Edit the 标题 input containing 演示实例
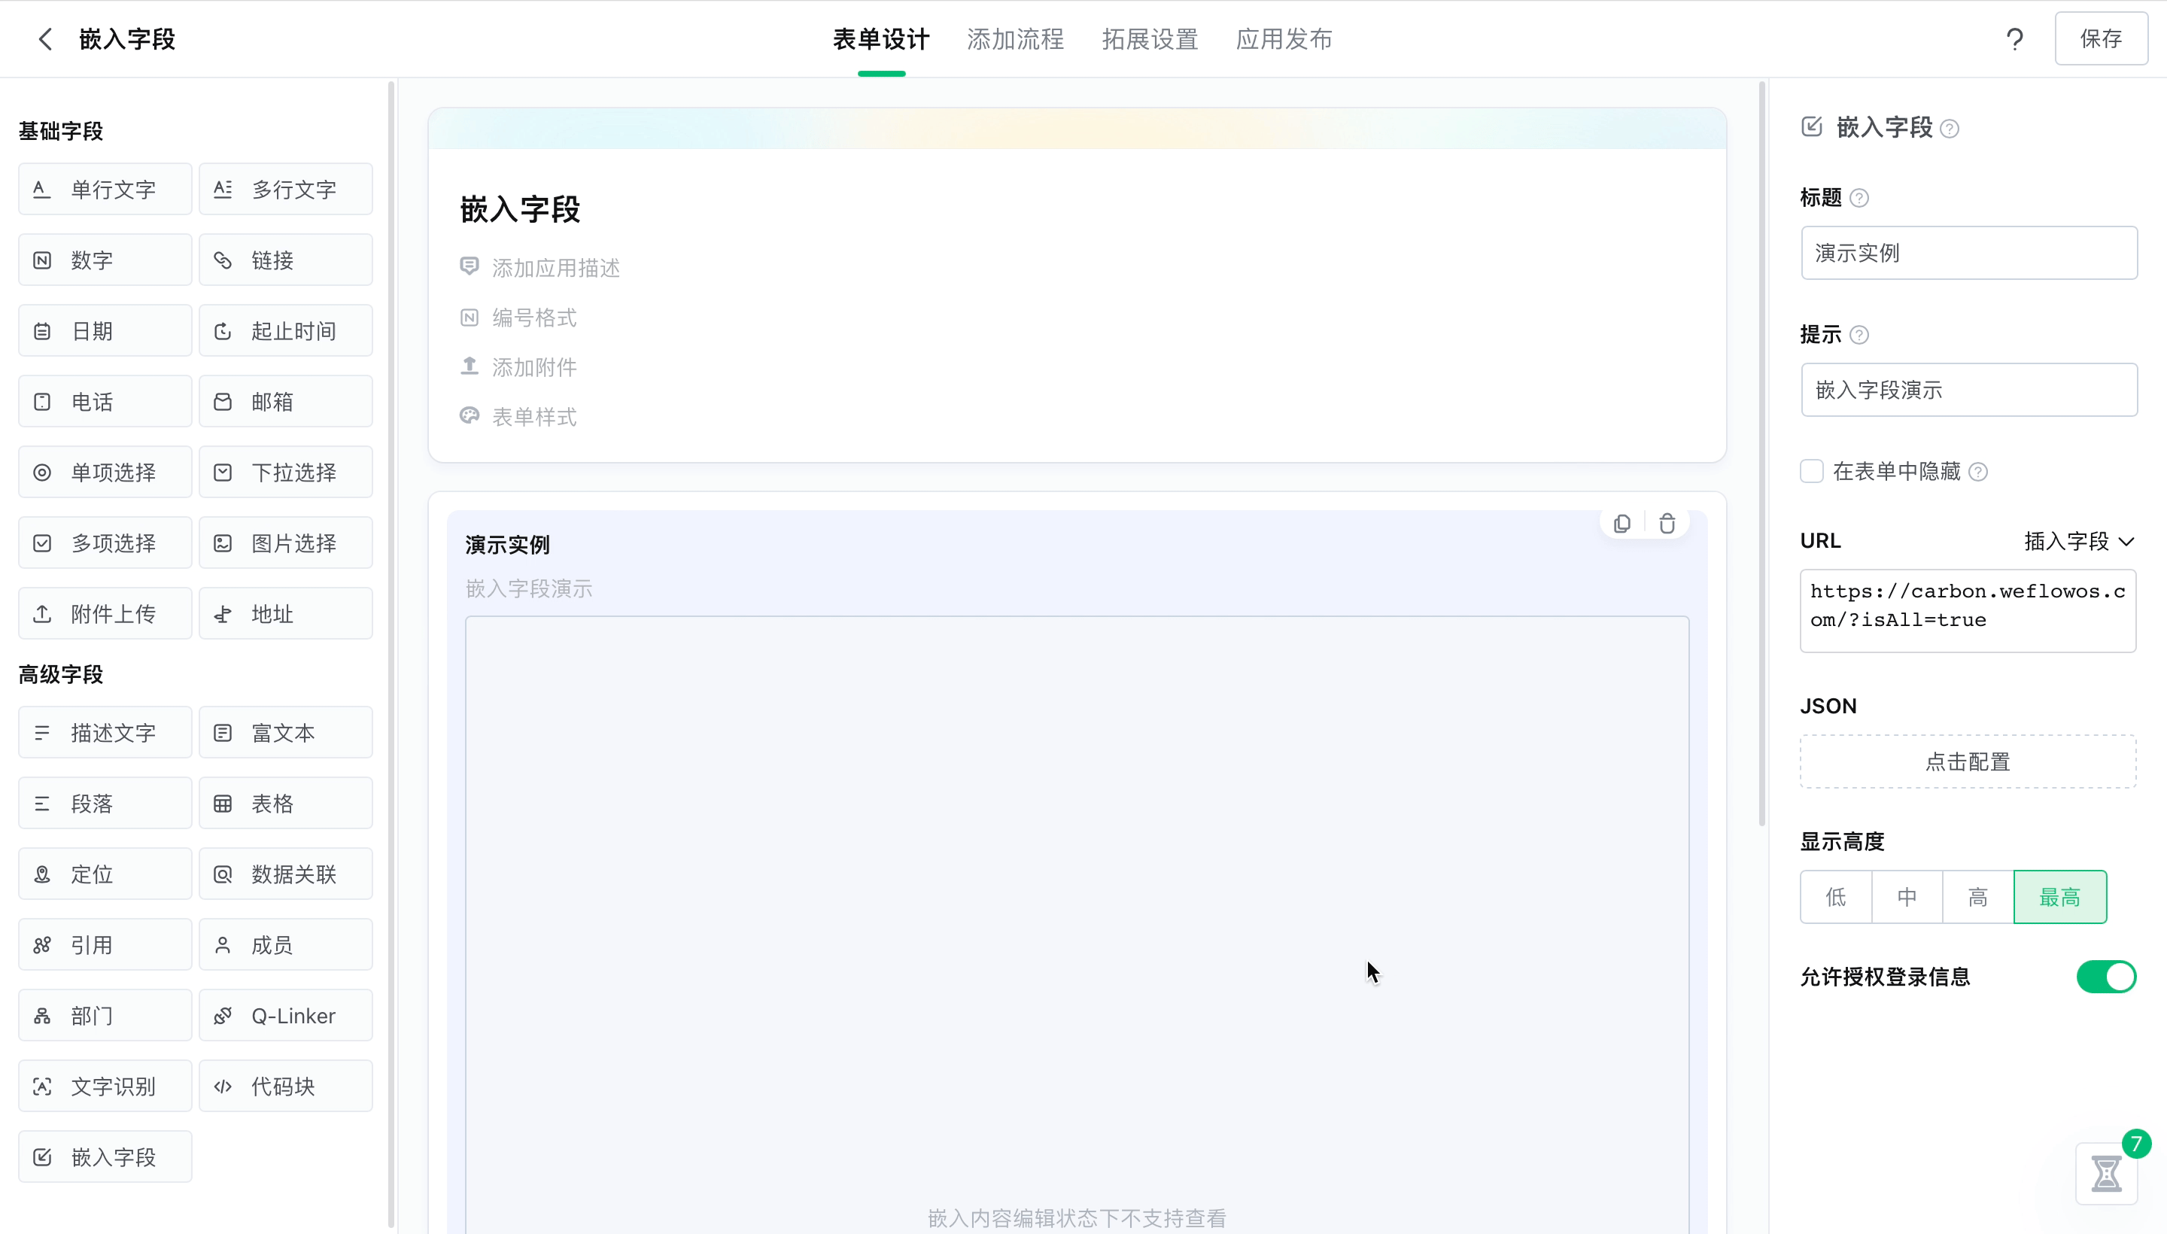The width and height of the screenshot is (2167, 1234). (x=1968, y=253)
